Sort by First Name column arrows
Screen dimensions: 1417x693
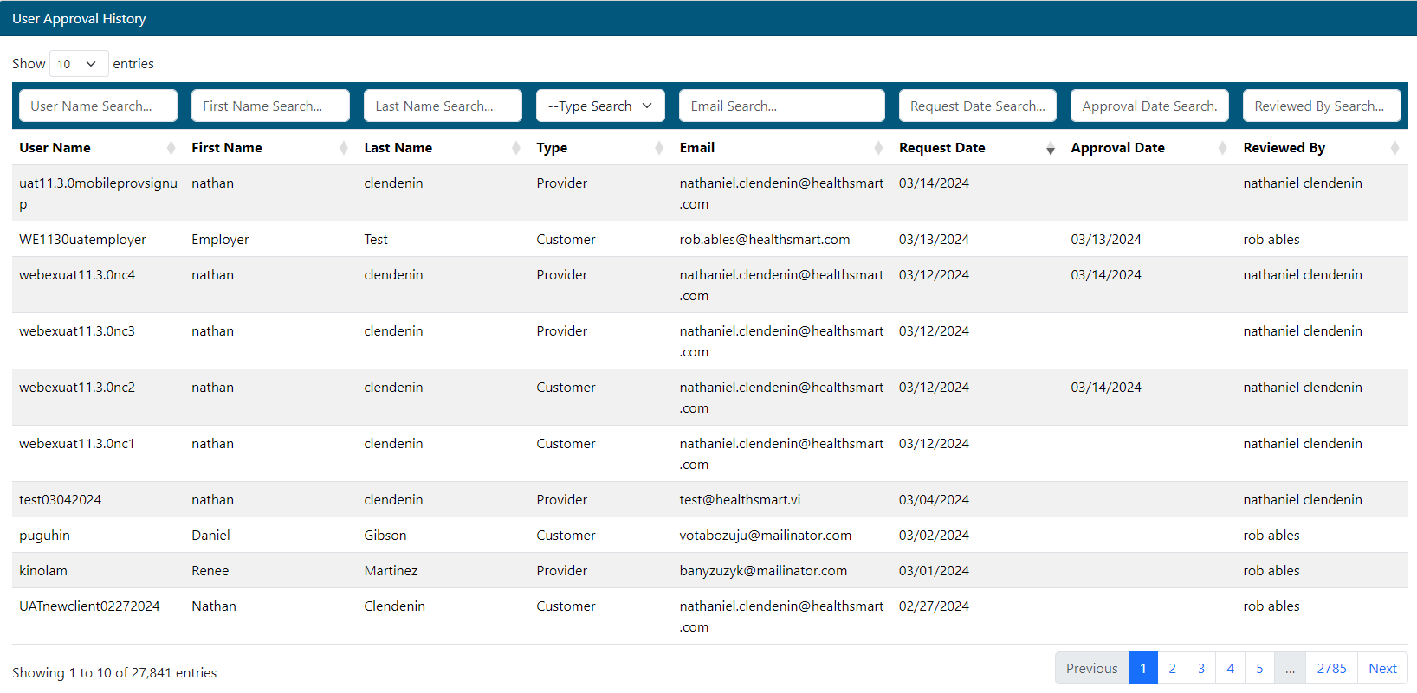point(344,148)
